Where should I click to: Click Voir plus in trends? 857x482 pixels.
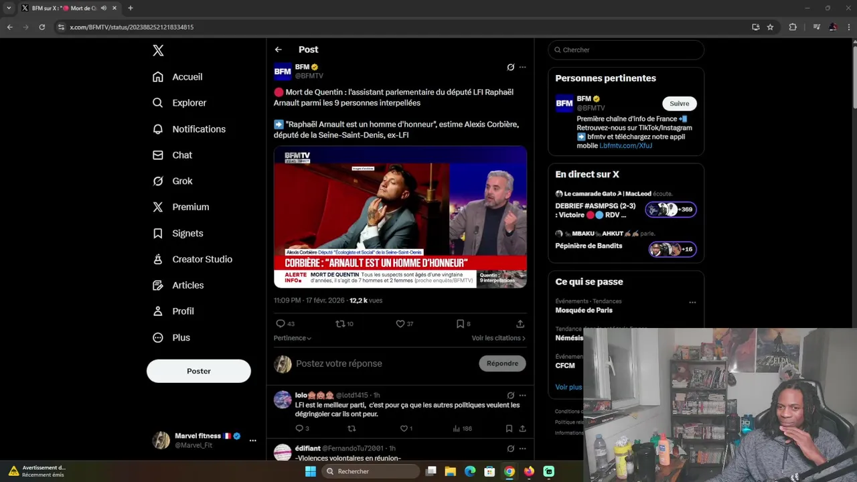pos(568,388)
